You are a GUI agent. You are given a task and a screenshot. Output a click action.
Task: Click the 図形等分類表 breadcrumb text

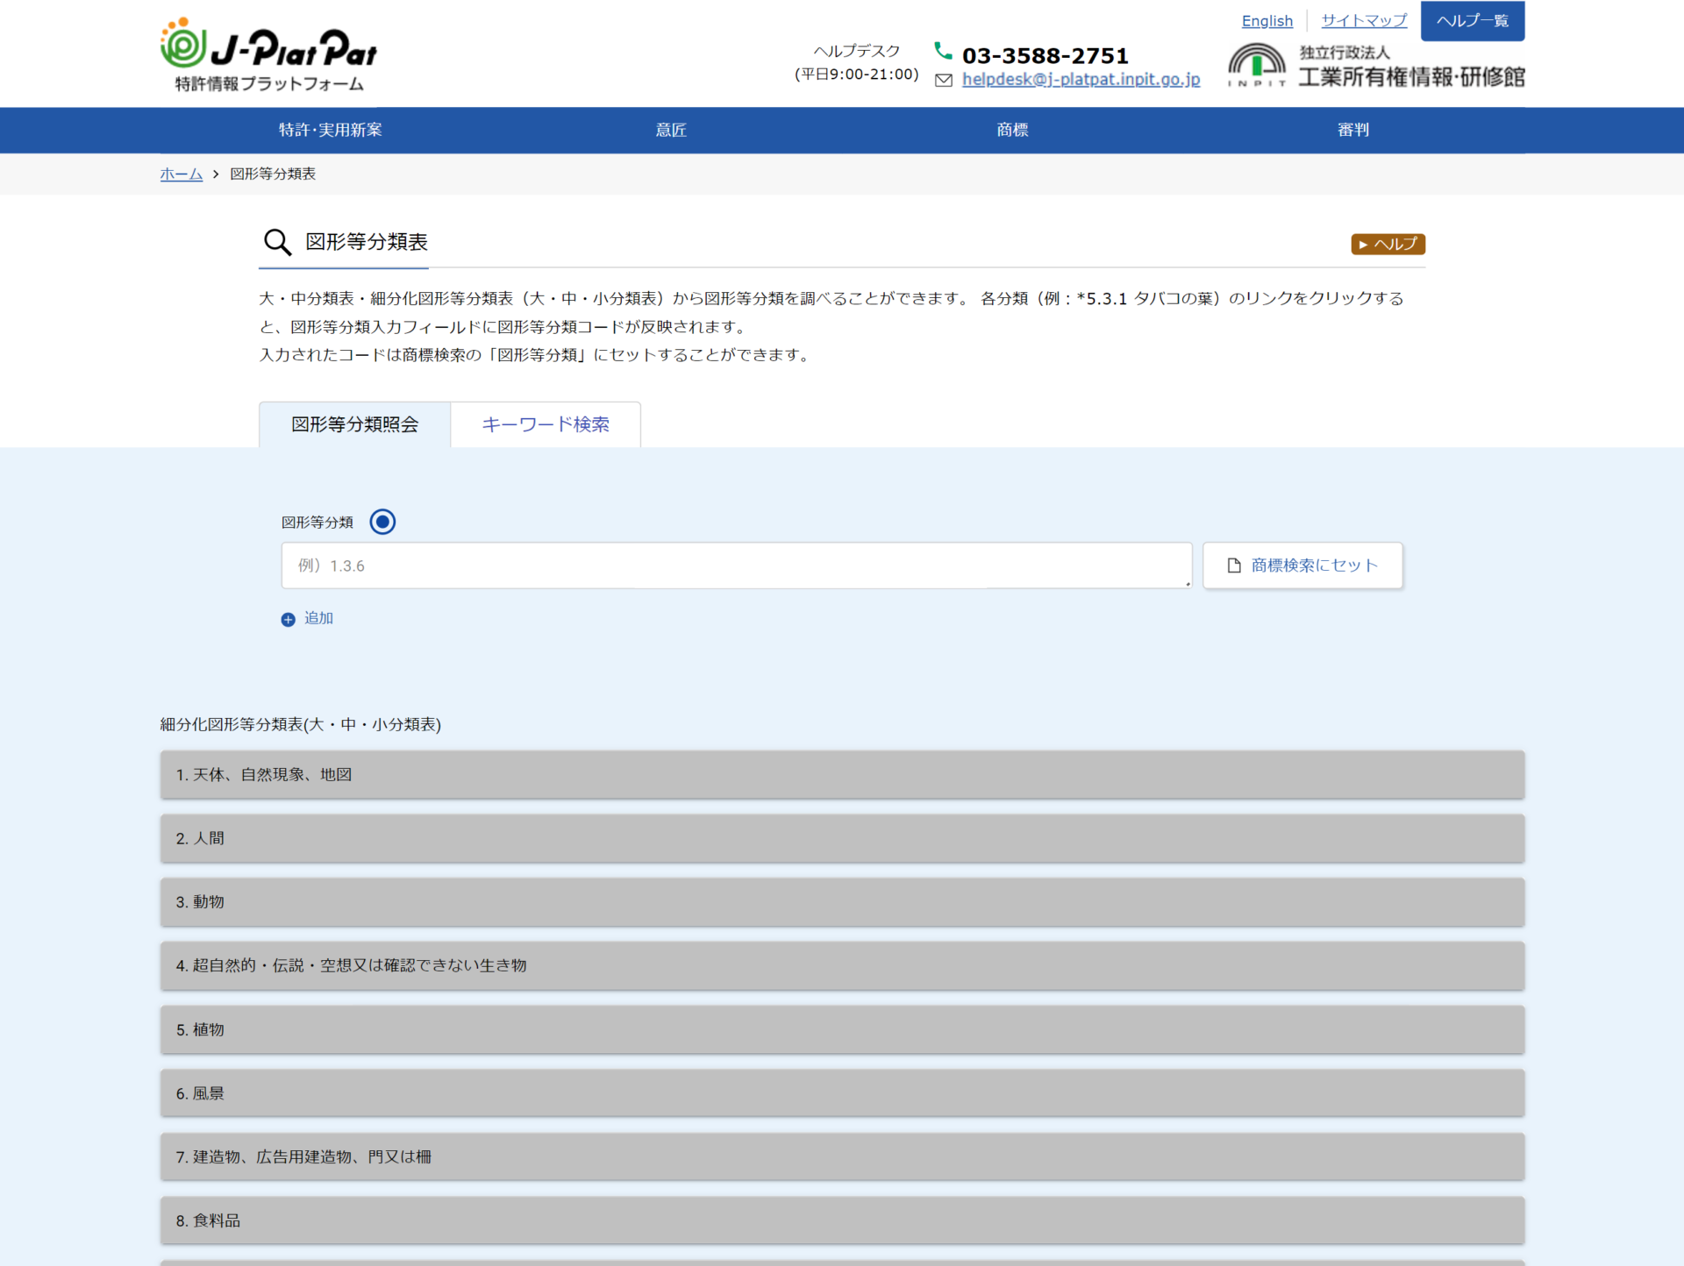tap(273, 174)
